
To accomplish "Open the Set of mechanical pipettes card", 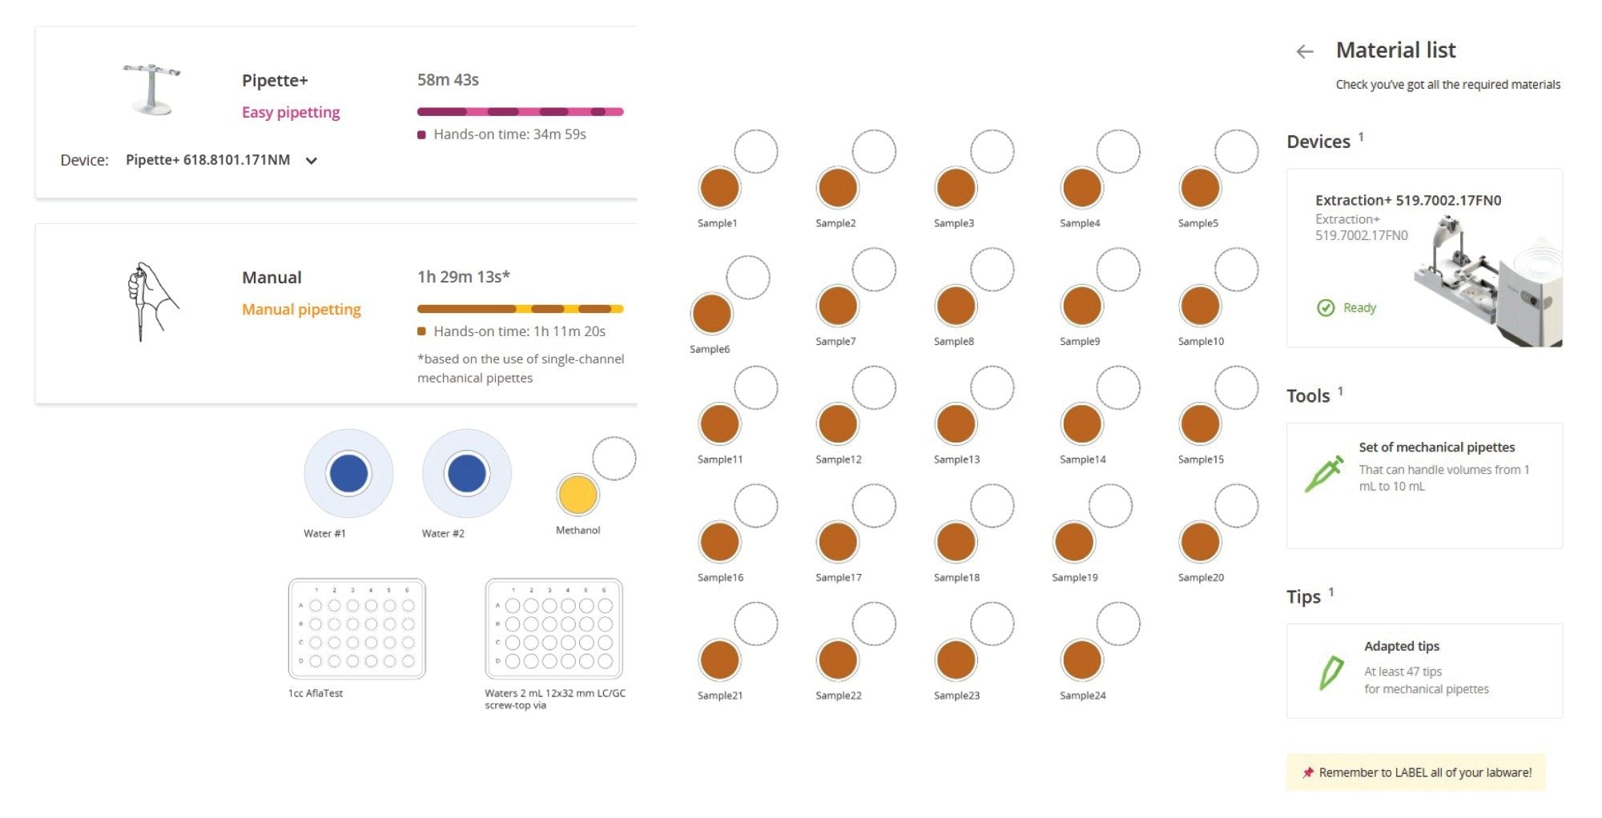I will (1424, 485).
